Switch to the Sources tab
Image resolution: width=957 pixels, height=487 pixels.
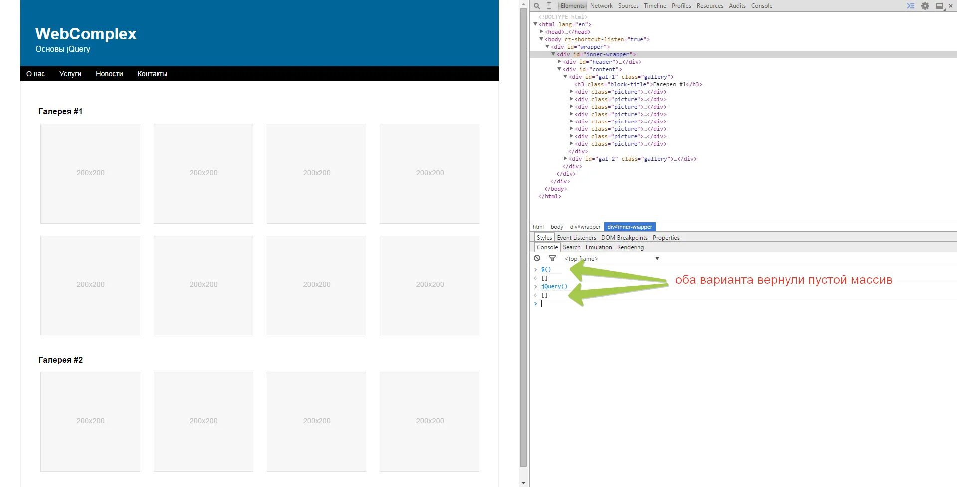point(628,6)
